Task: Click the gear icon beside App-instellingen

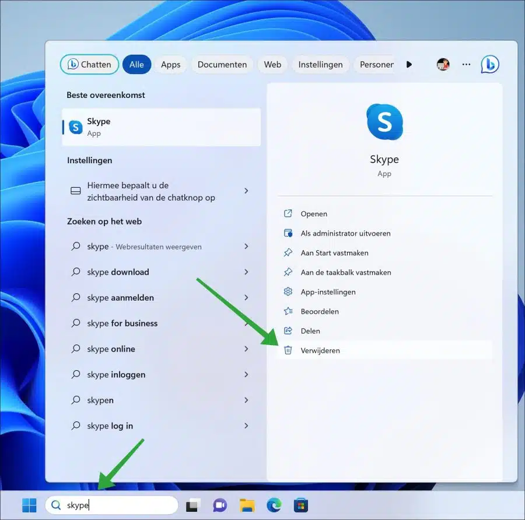Action: pos(288,291)
